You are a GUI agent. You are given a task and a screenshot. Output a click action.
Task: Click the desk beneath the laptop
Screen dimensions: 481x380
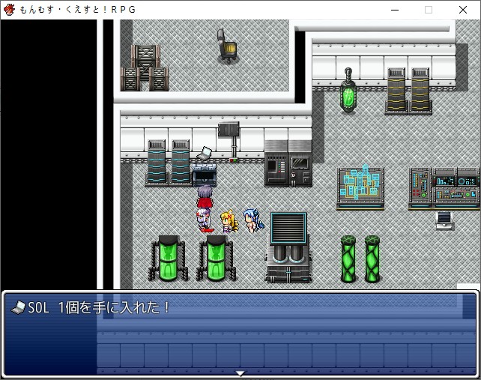(x=204, y=175)
